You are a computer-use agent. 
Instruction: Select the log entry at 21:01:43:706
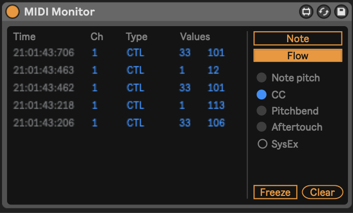coord(44,53)
